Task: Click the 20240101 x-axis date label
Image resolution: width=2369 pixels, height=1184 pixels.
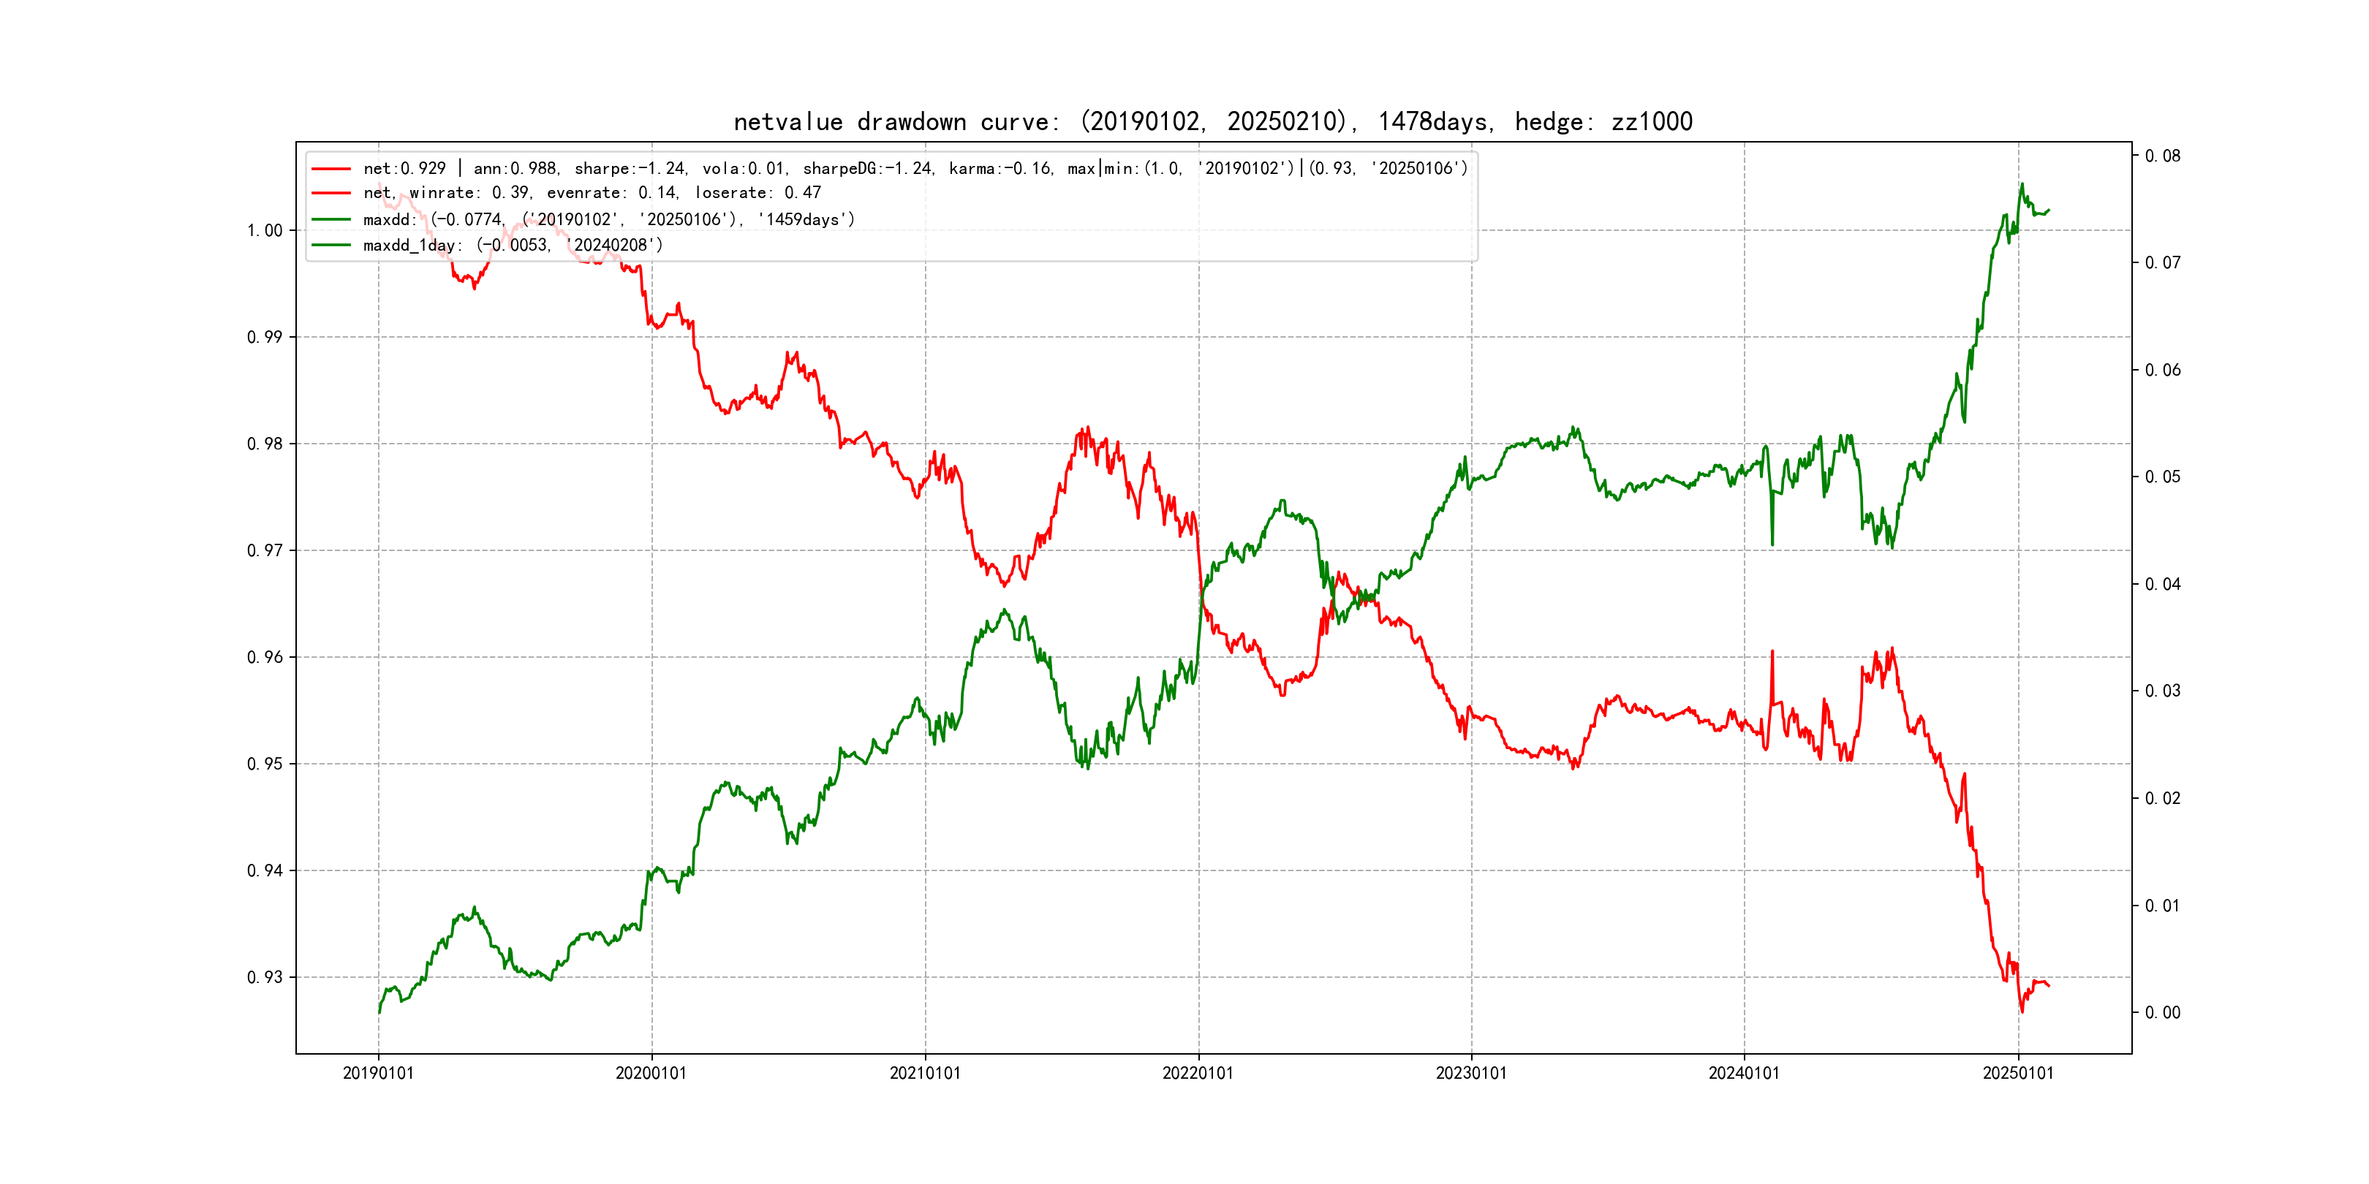Action: (x=1744, y=1073)
